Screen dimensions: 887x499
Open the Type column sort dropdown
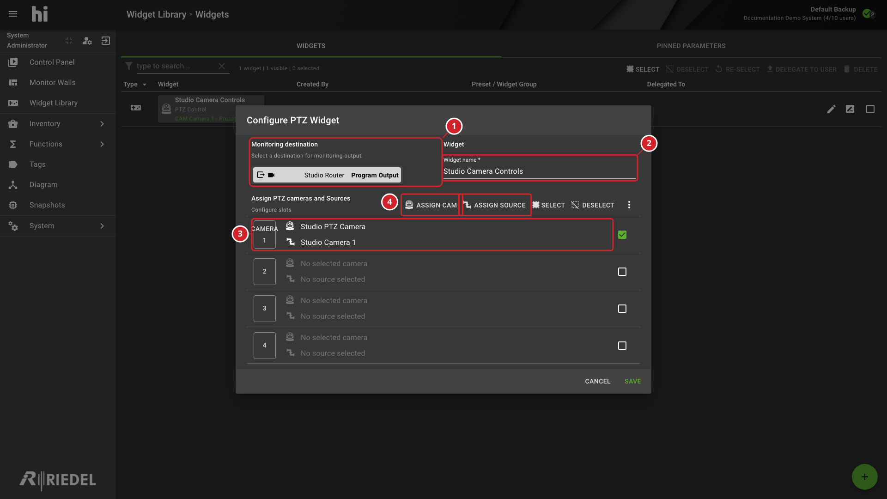145,85
